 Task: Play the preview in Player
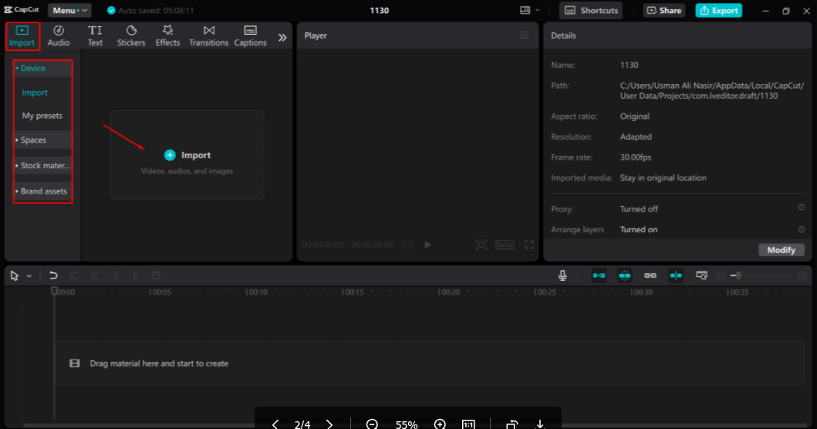(x=427, y=245)
